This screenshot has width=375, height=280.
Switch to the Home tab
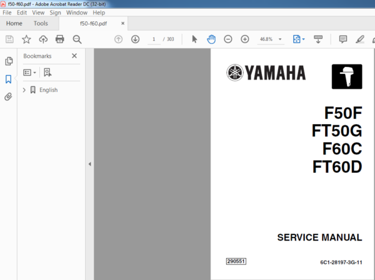point(14,23)
